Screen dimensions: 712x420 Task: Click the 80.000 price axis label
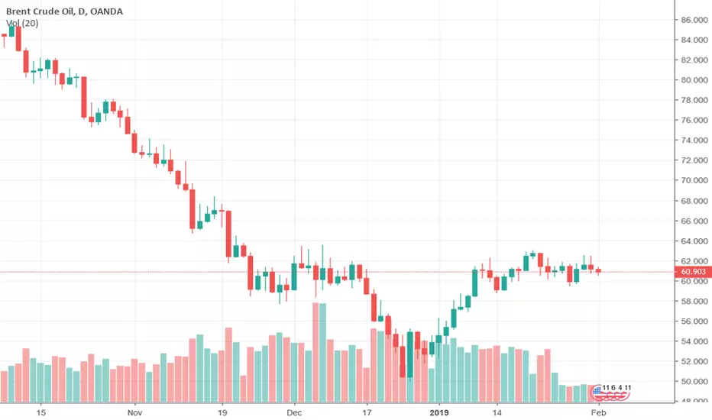click(694, 80)
